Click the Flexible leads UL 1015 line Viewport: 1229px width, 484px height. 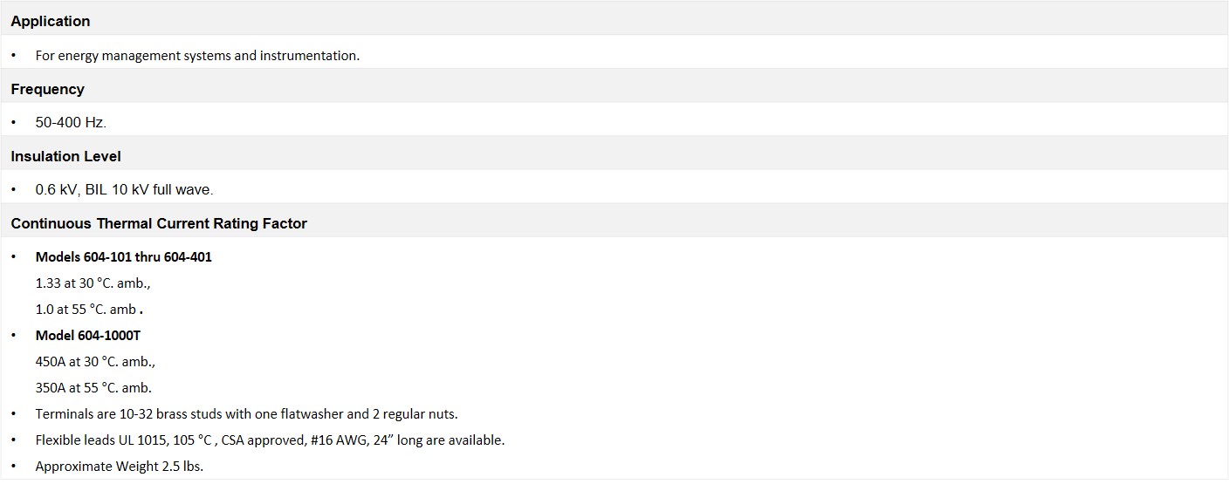[270, 440]
